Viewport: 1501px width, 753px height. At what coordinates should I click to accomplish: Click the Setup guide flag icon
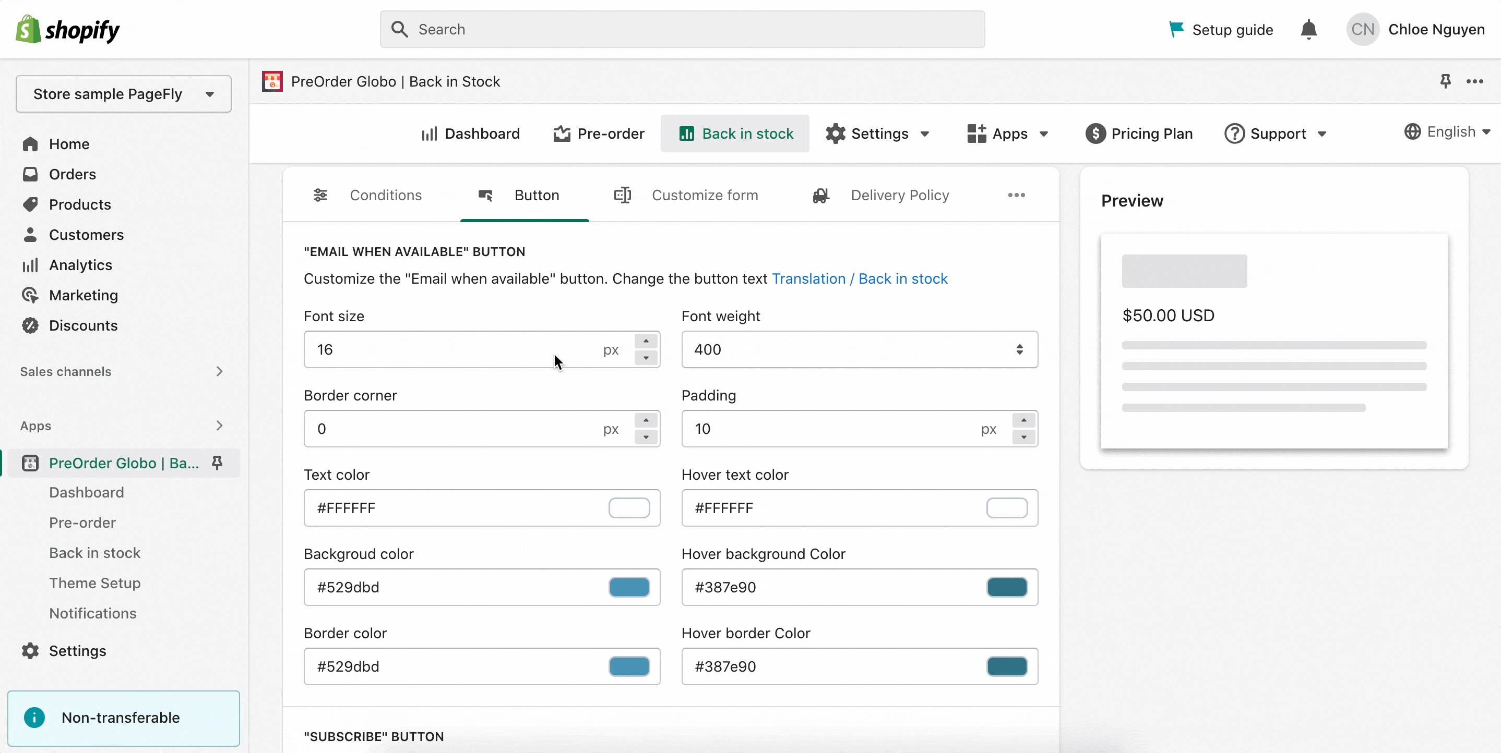click(1176, 29)
